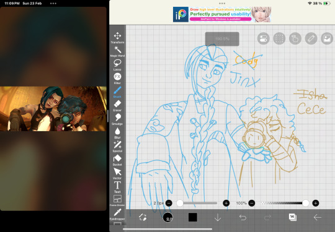
Task: Select the Special tool
Action: (x=117, y=147)
